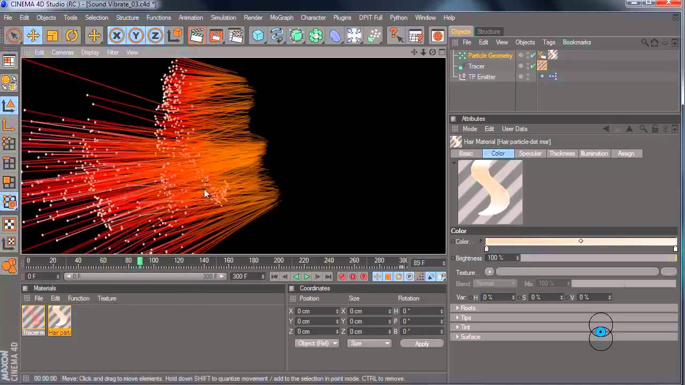Screen dimensions: 685x385
Task: Select Particle Geometry hair material tag
Action: [553, 55]
